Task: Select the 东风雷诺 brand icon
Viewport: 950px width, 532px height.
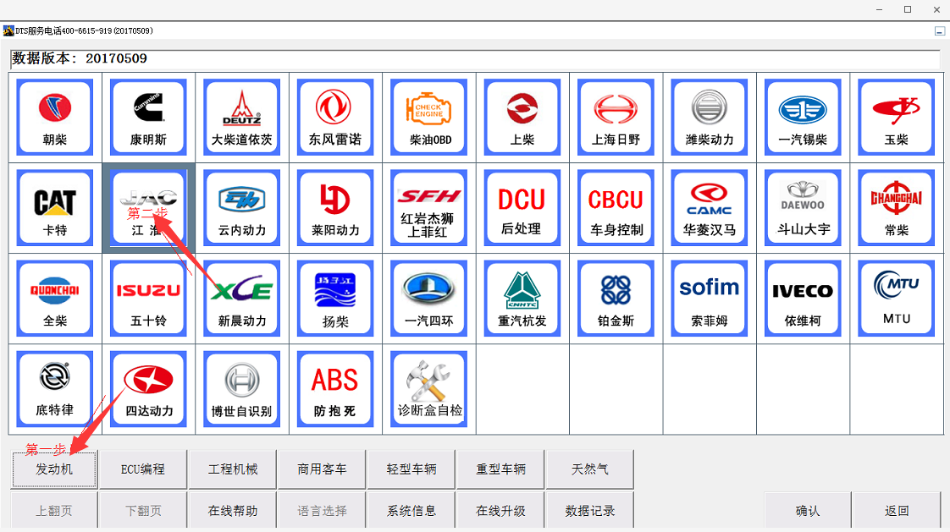Action: coord(335,118)
